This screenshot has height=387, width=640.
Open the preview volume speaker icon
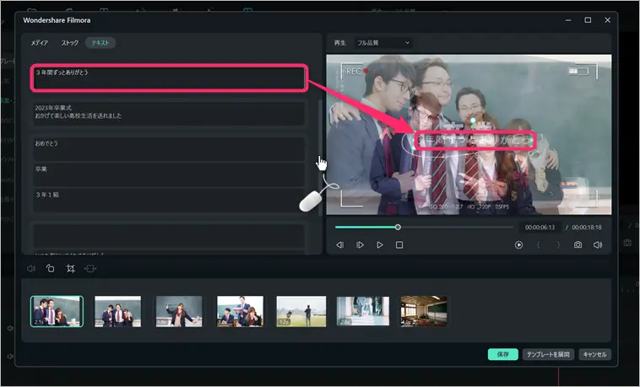598,245
